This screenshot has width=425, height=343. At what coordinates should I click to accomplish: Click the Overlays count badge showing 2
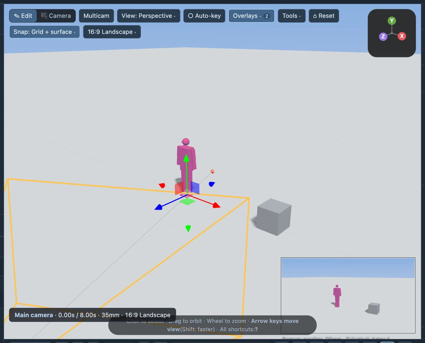tap(267, 16)
